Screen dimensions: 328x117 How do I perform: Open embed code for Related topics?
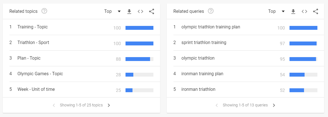click(140, 11)
